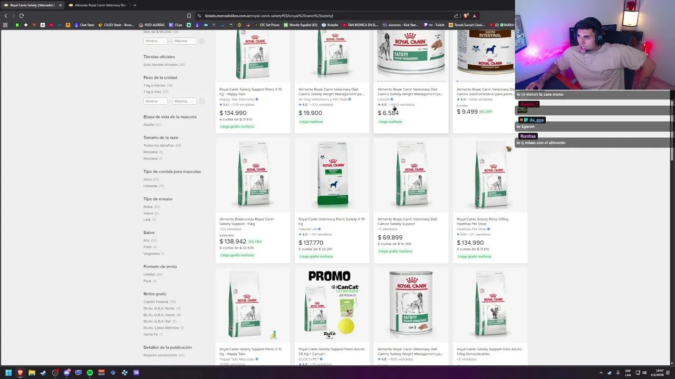Switch to the Royal Canin Satiety tab
Screen dimensions: 675x379
tap(33, 5)
